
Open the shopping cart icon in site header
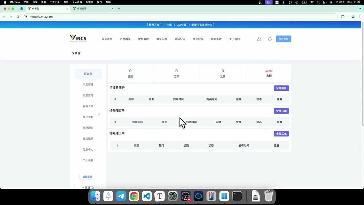[259, 39]
